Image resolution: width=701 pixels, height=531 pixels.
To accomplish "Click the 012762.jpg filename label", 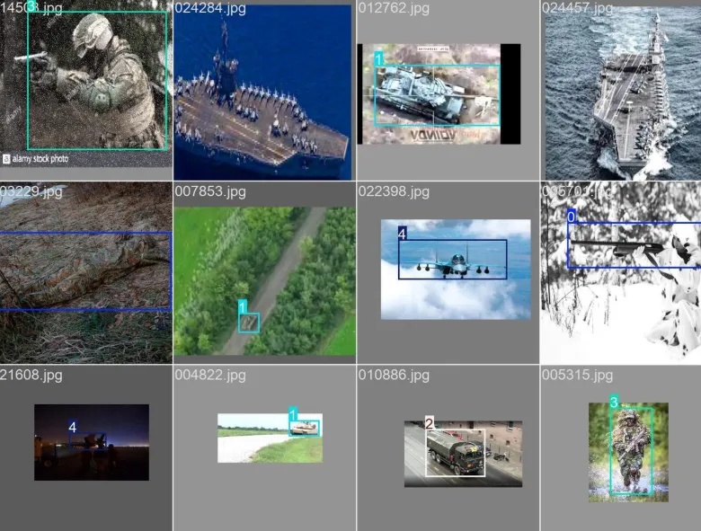I will pos(394,8).
